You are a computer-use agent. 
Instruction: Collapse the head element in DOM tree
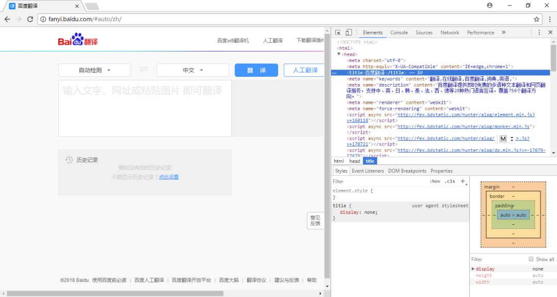pyautogui.click(x=339, y=54)
